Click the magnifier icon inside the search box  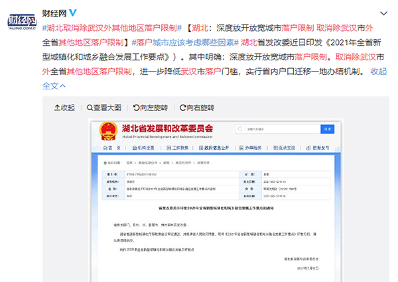pyautogui.click(x=240, y=129)
